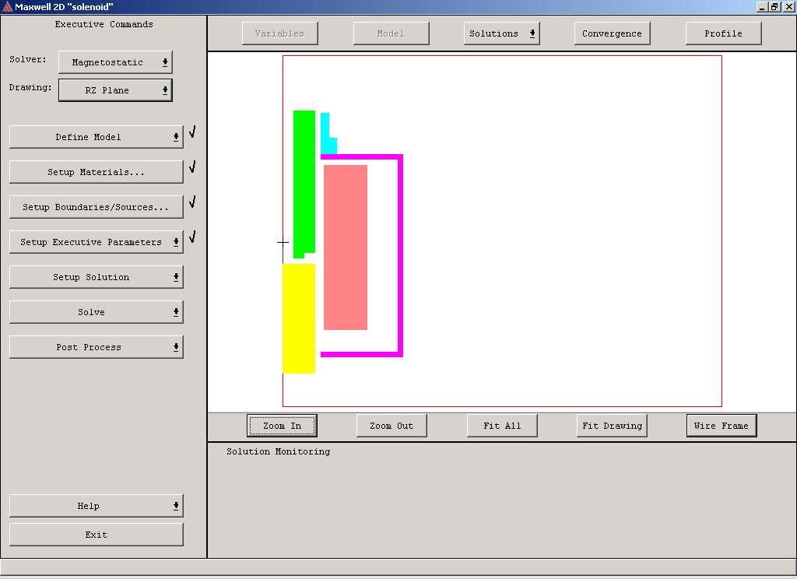Click the disabled Variables button
The image size is (797, 579).
[x=280, y=33]
